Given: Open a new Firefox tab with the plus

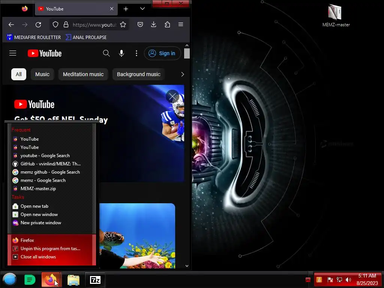Looking at the screenshot, I should (126, 9).
